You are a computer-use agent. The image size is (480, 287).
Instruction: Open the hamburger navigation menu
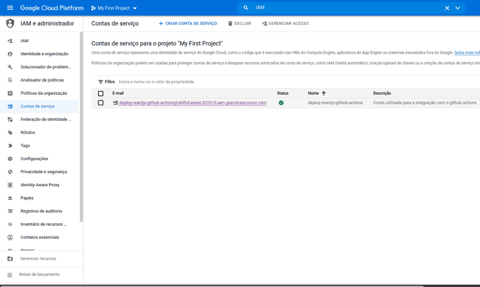pos(10,8)
